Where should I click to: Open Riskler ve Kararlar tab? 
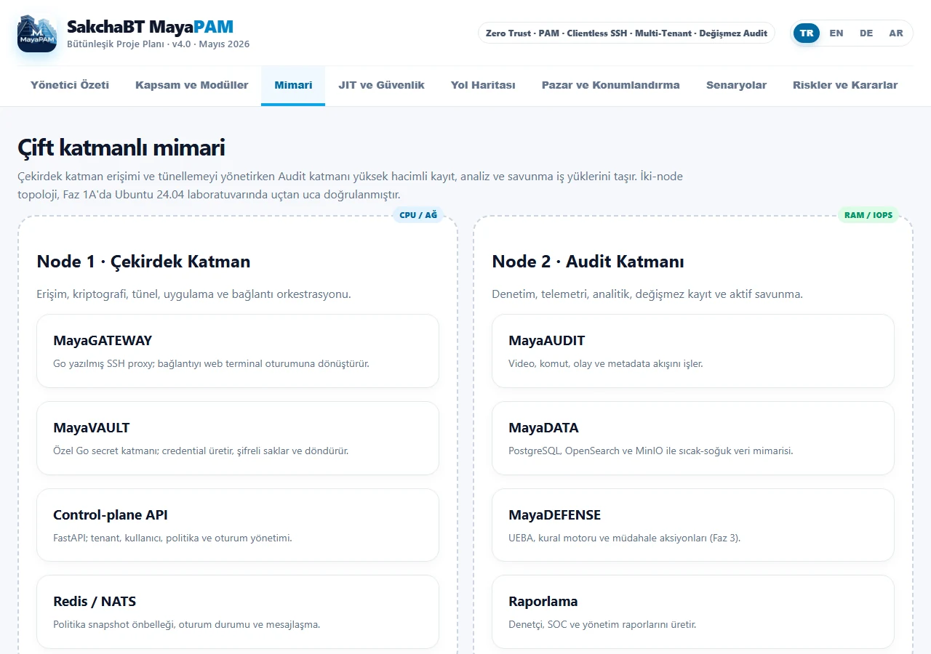coord(845,85)
